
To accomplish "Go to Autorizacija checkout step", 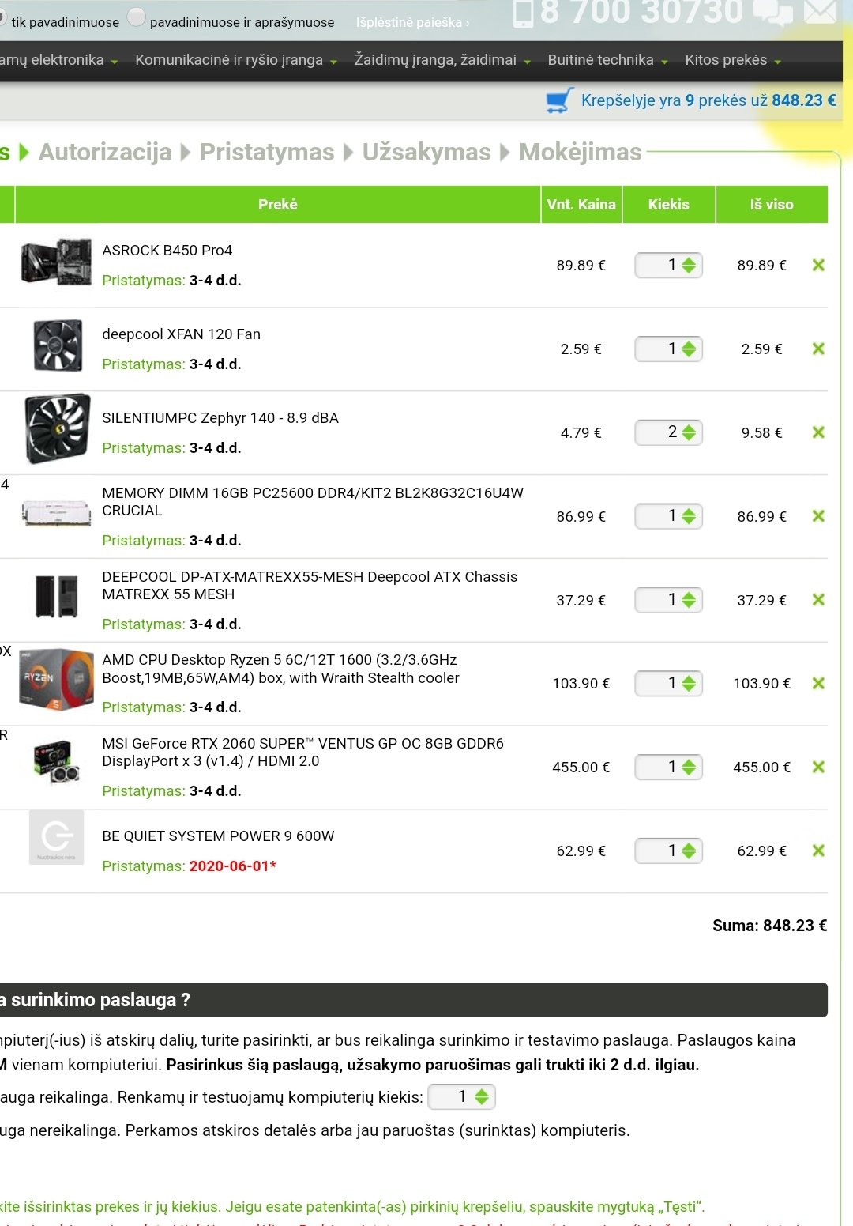I will pyautogui.click(x=105, y=152).
